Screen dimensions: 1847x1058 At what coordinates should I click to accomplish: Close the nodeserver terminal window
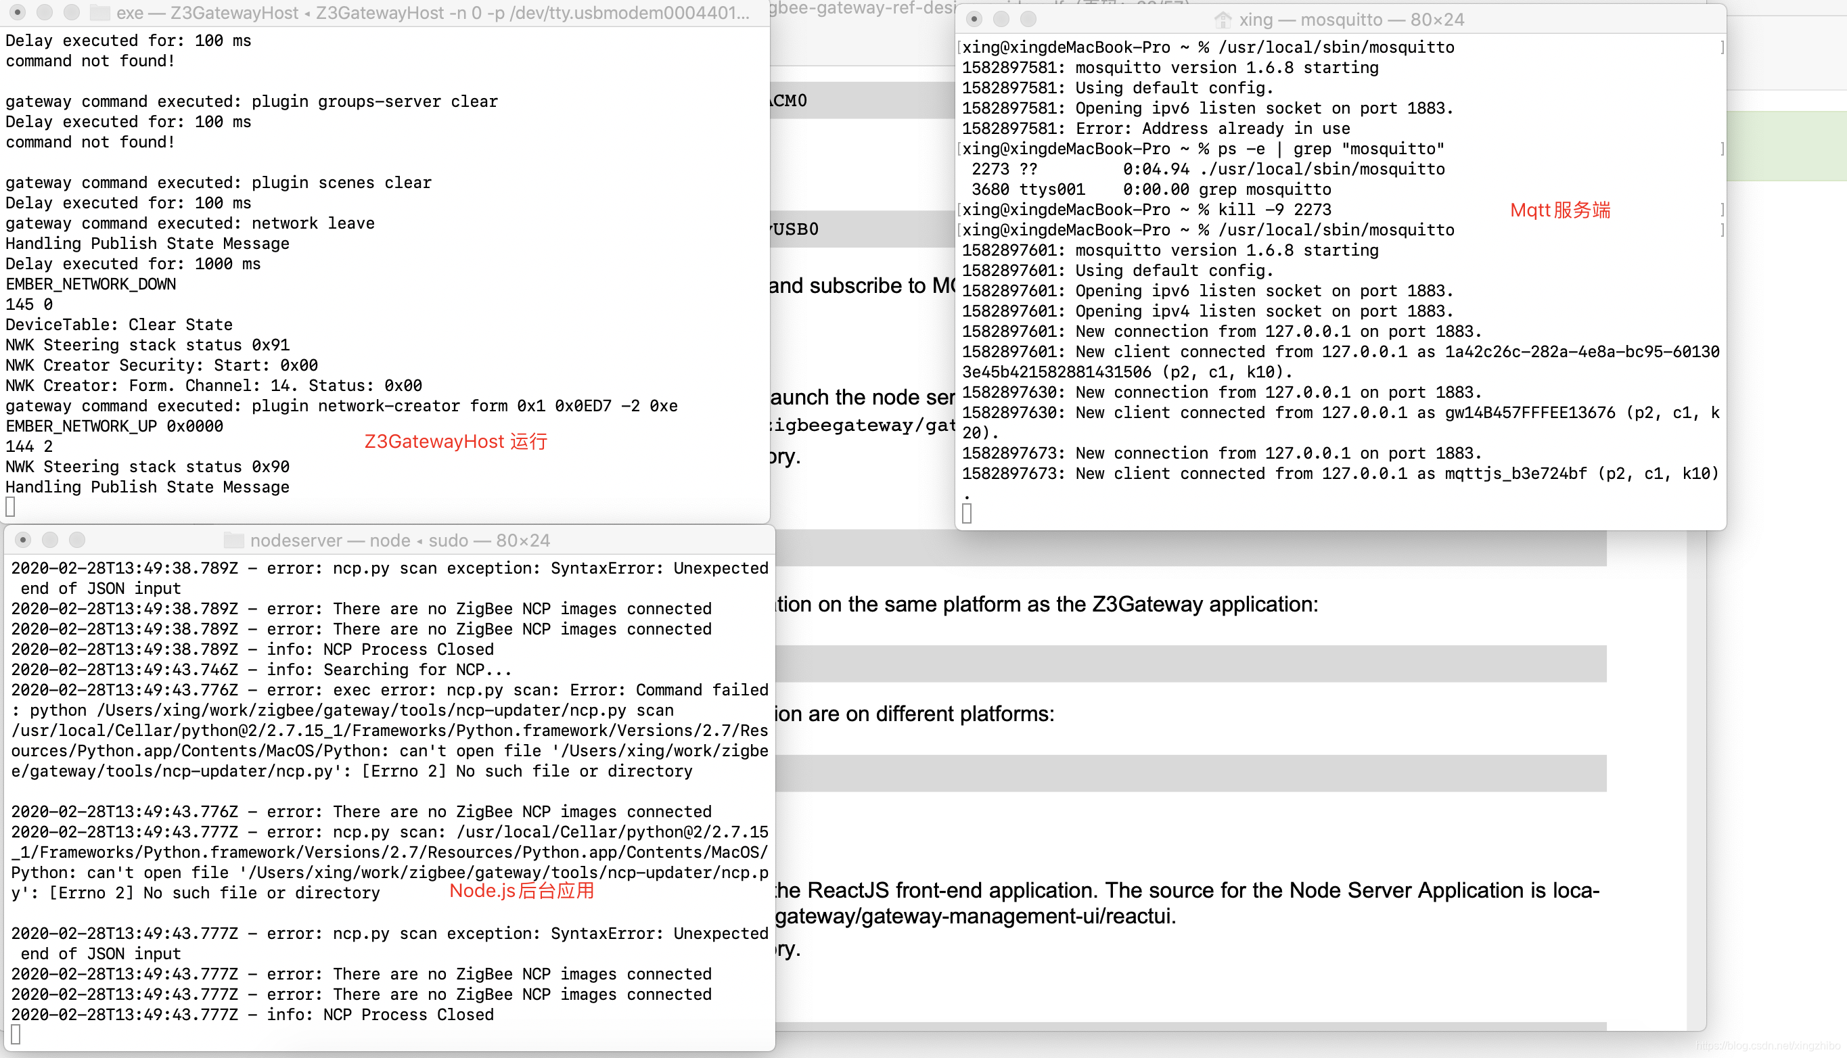point(22,540)
